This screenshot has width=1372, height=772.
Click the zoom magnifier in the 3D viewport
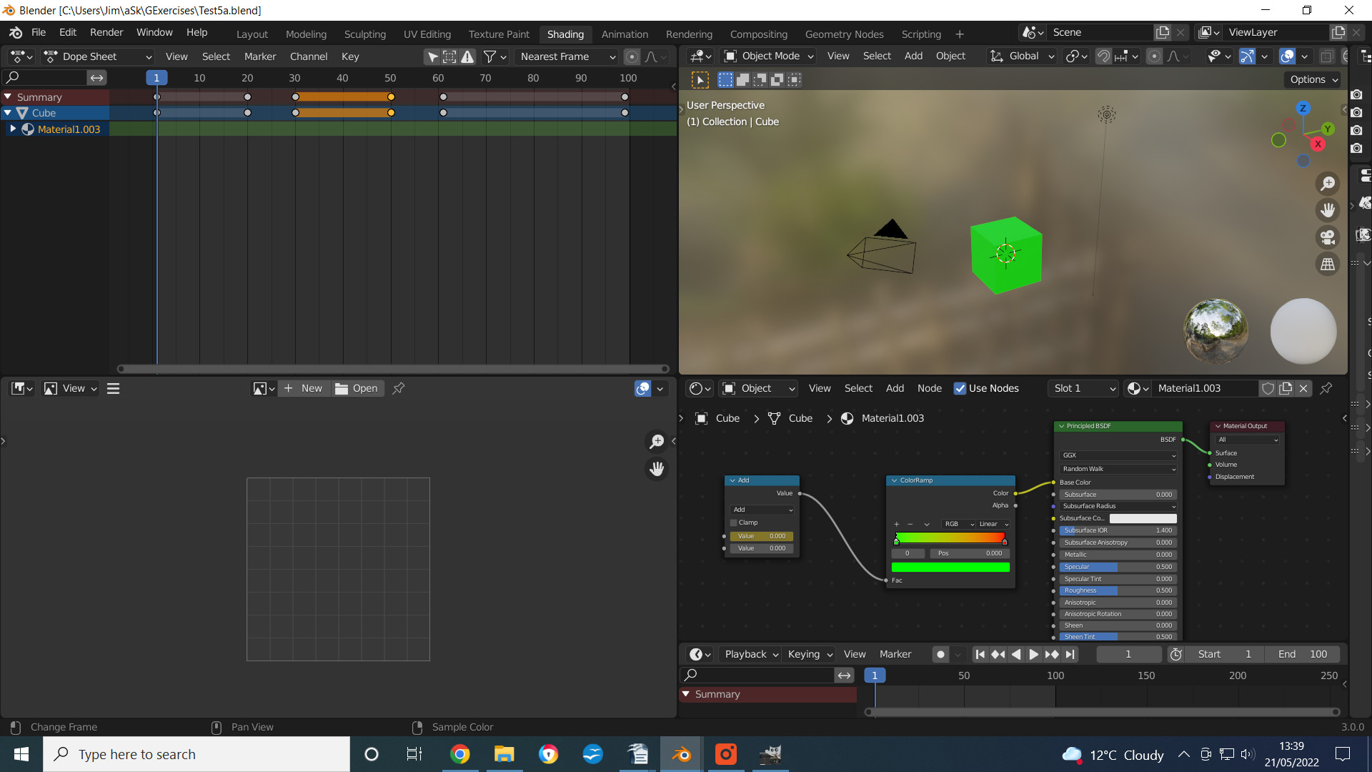click(x=1328, y=184)
